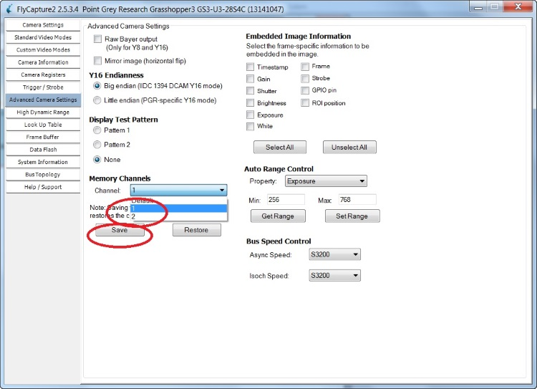The height and width of the screenshot is (389, 537).
Task: Switch to Standard Video Modes tab
Action: click(x=43, y=37)
